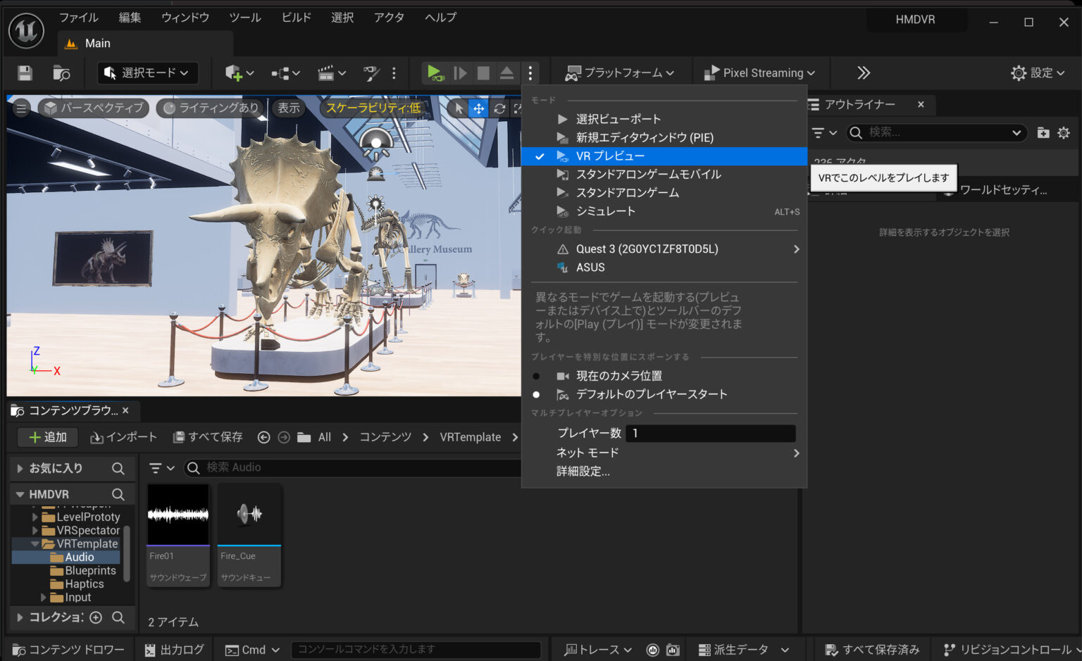Open the Outliner settings gear icon
Image resolution: width=1082 pixels, height=661 pixels.
click(x=1064, y=132)
